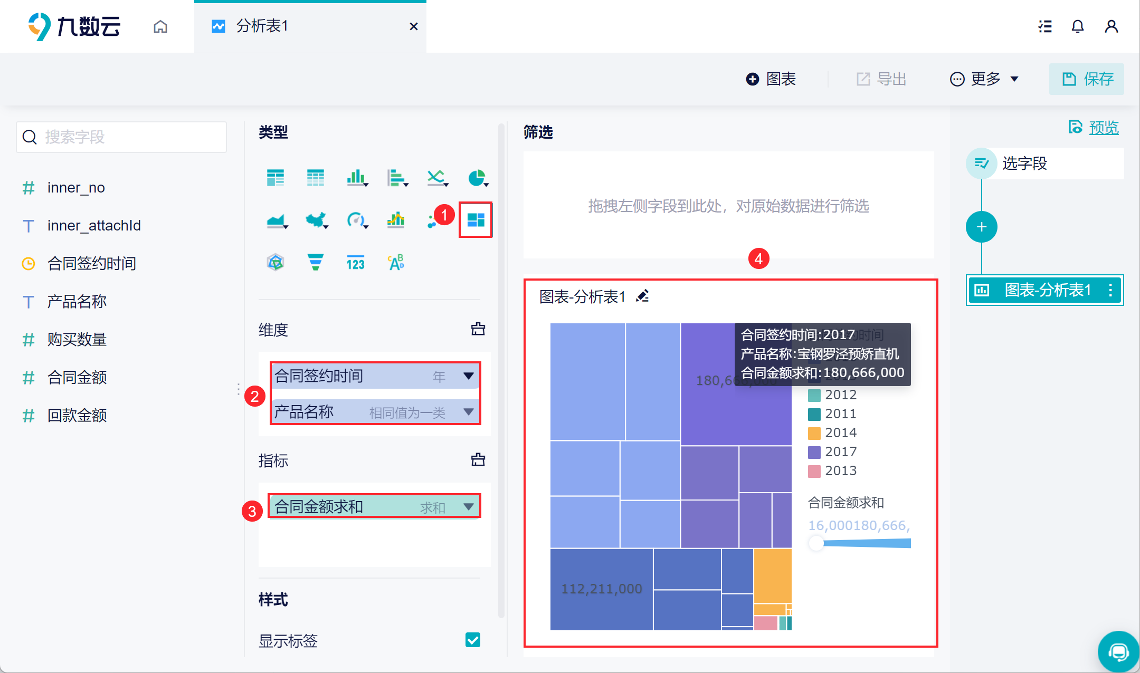This screenshot has height=673, width=1140.
Task: Open the 合同签约时间 dimension dropdown
Action: click(x=468, y=376)
